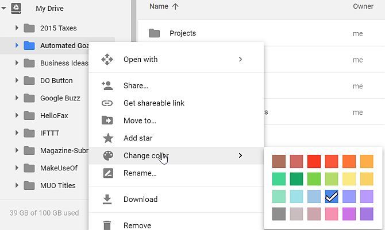Select the checked blue color swatch
Image resolution: width=385 pixels, height=230 pixels.
pyautogui.click(x=332, y=197)
